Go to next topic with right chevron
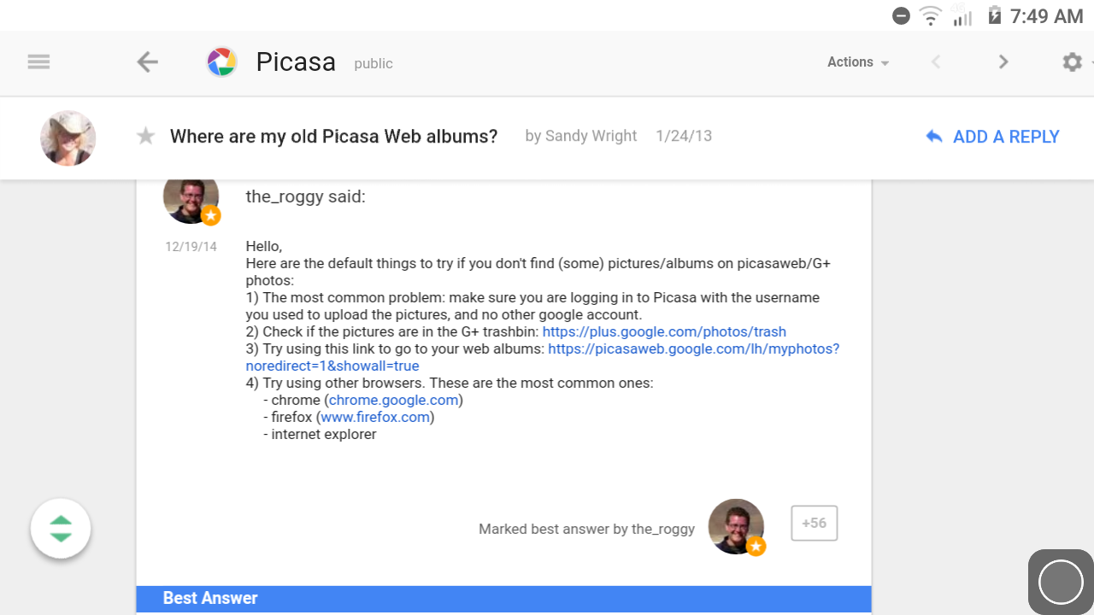The image size is (1094, 615). click(1003, 62)
